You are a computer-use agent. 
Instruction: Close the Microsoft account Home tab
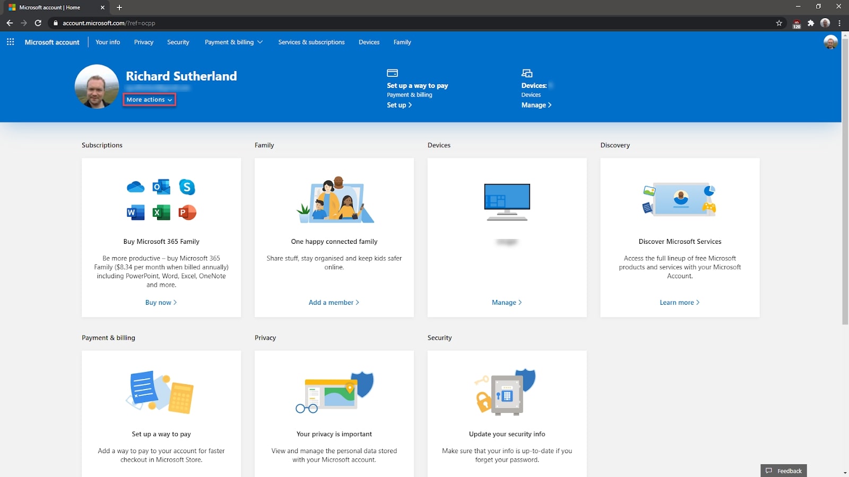[x=102, y=7]
